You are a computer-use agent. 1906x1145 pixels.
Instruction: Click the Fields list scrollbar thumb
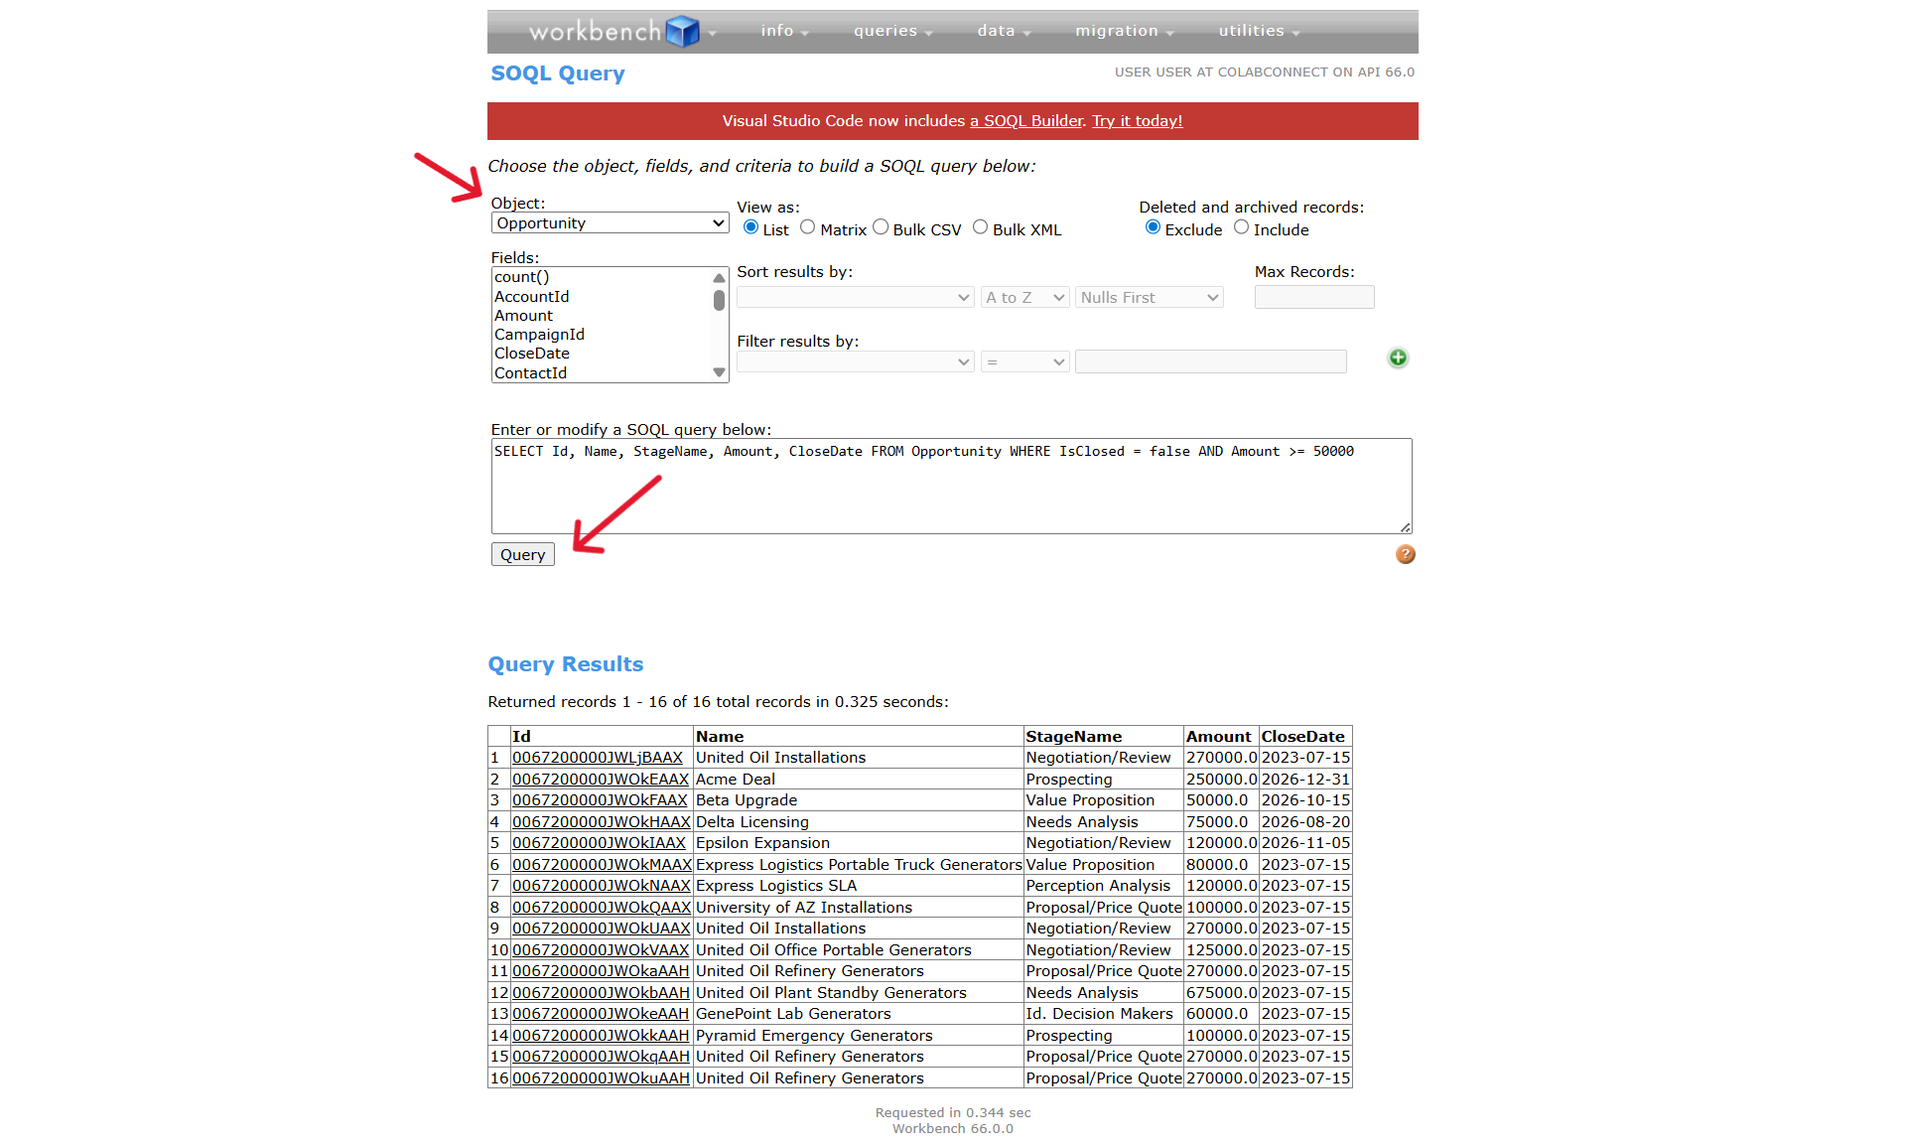[719, 300]
